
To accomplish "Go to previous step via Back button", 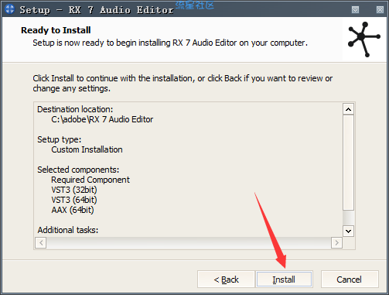I will [226, 280].
